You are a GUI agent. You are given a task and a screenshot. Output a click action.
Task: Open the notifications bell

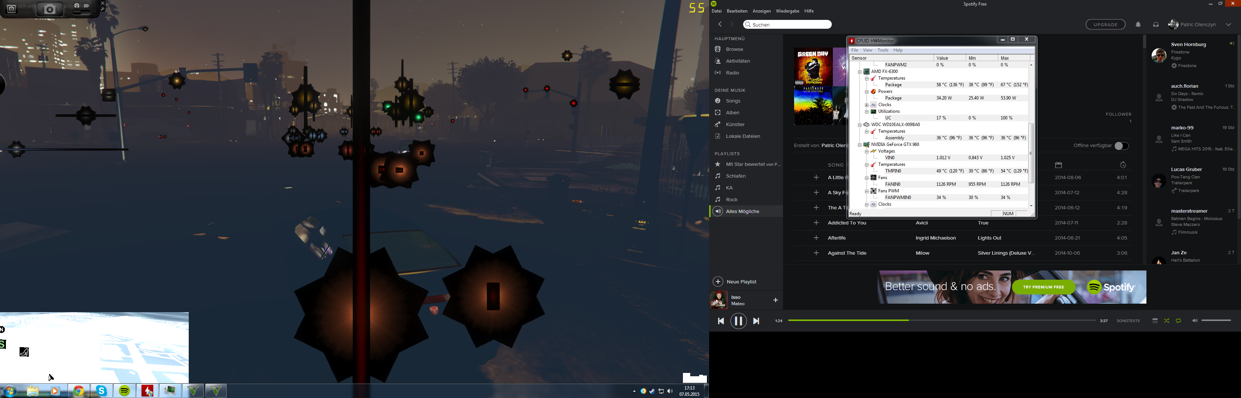tap(1138, 25)
